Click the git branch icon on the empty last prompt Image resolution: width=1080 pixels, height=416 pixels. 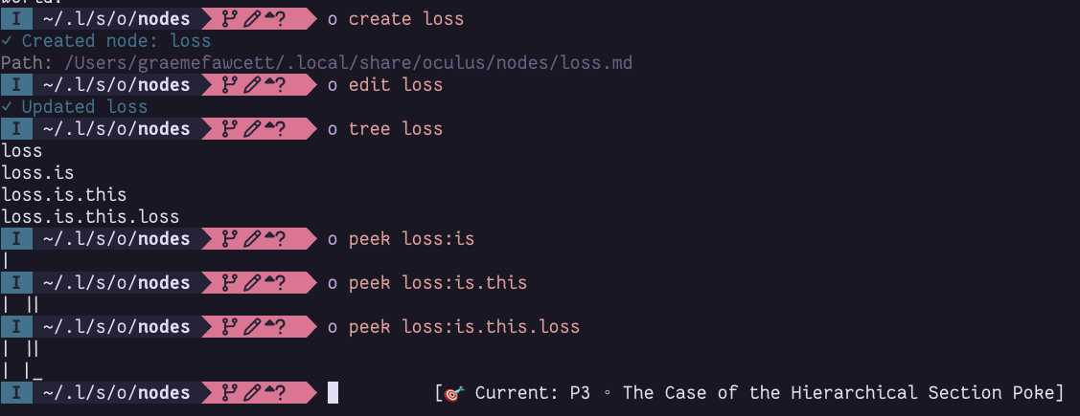[x=230, y=393]
